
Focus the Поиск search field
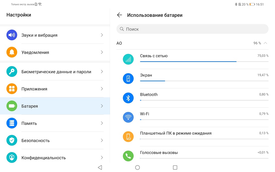coord(193,29)
